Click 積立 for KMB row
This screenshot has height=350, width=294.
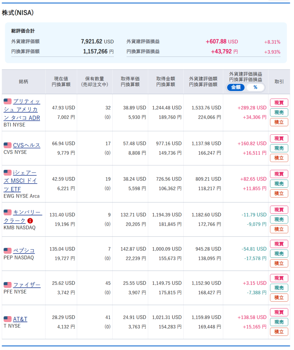[279, 229]
